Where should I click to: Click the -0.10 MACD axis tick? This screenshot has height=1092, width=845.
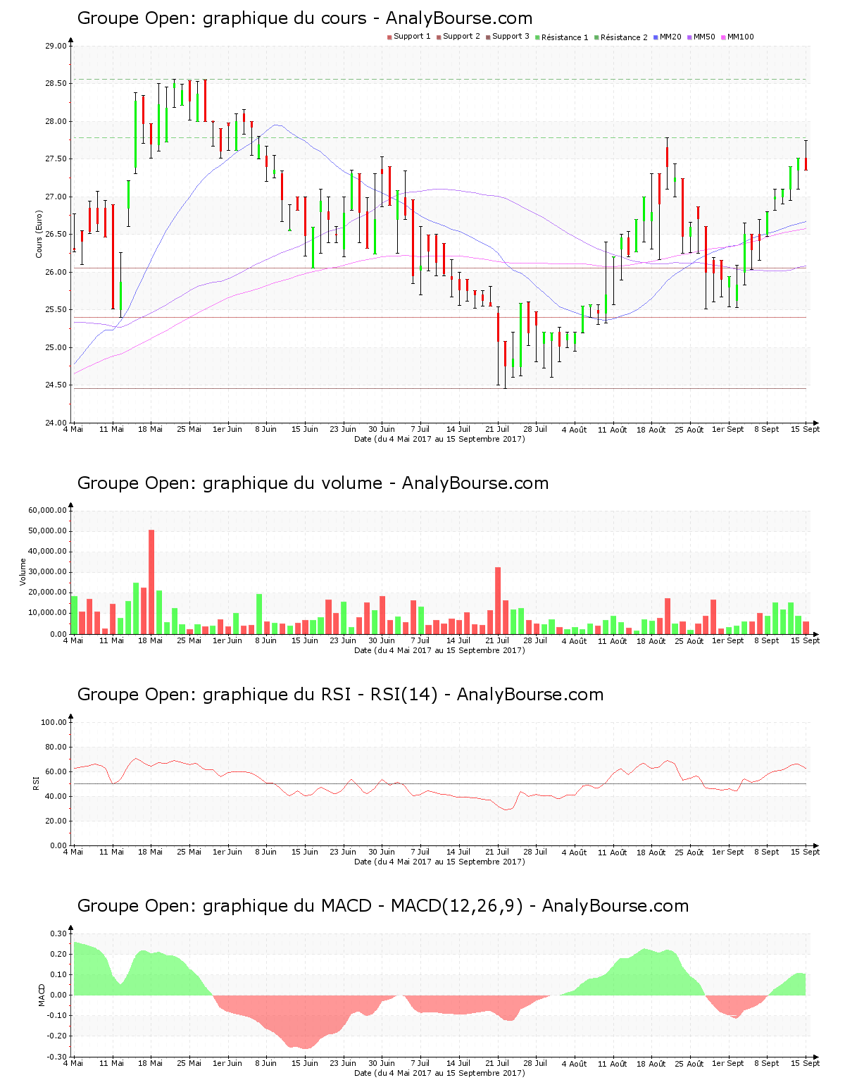[57, 1016]
